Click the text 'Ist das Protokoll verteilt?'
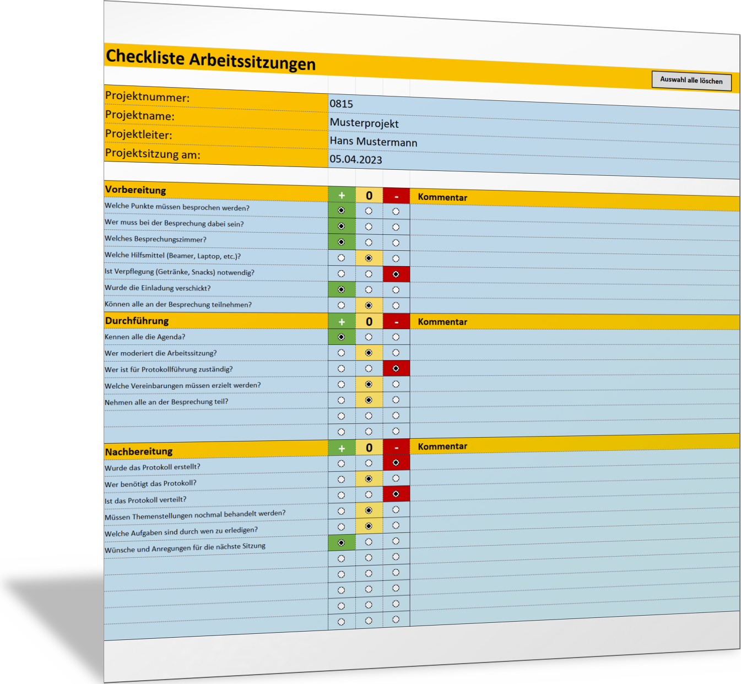741x684 pixels. 145,500
